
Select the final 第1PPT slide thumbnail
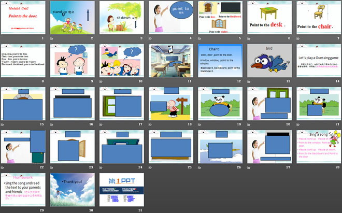click(x=121, y=189)
